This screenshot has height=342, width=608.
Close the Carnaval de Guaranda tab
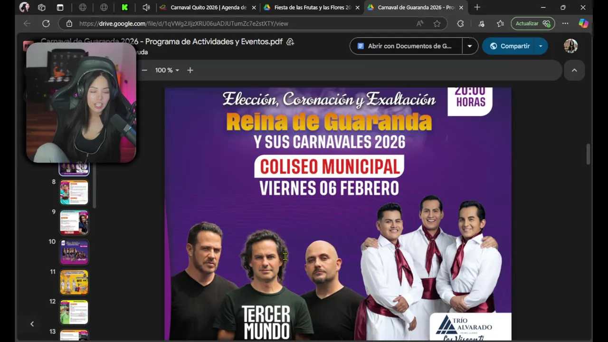pos(461,8)
